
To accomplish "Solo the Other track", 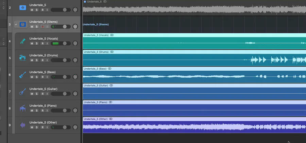I will [36, 127].
